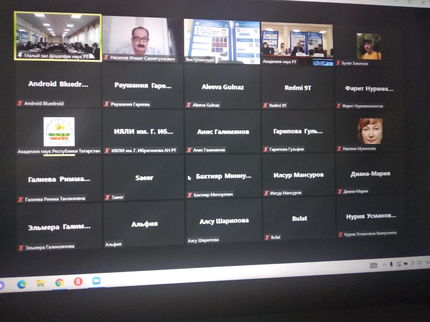The height and width of the screenshot is (322, 430).
Task: Click the touch keyboard icon in system tray
Action: [x=373, y=265]
